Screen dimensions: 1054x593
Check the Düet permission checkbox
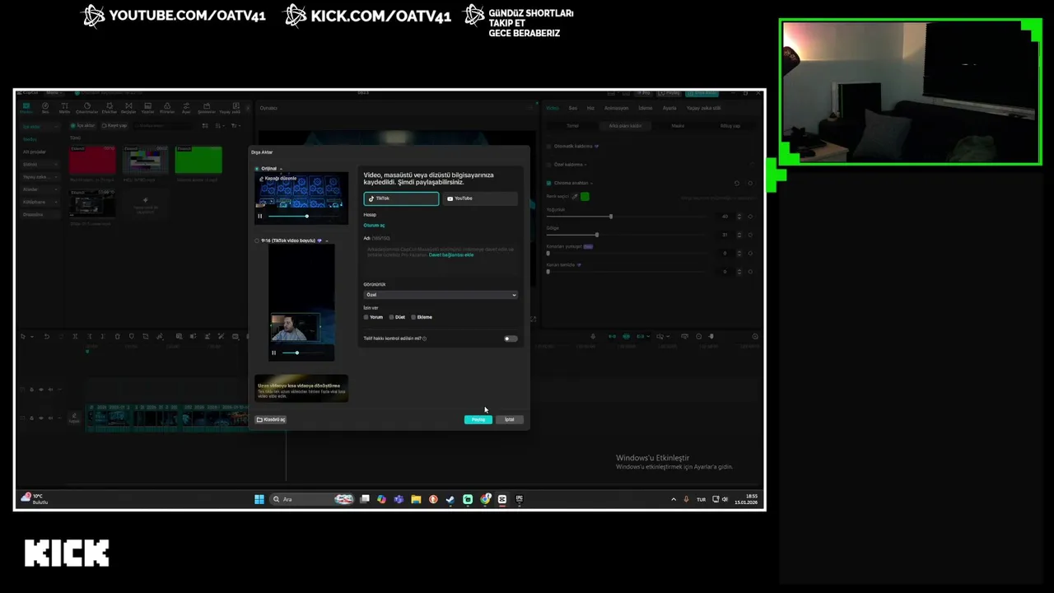(392, 317)
